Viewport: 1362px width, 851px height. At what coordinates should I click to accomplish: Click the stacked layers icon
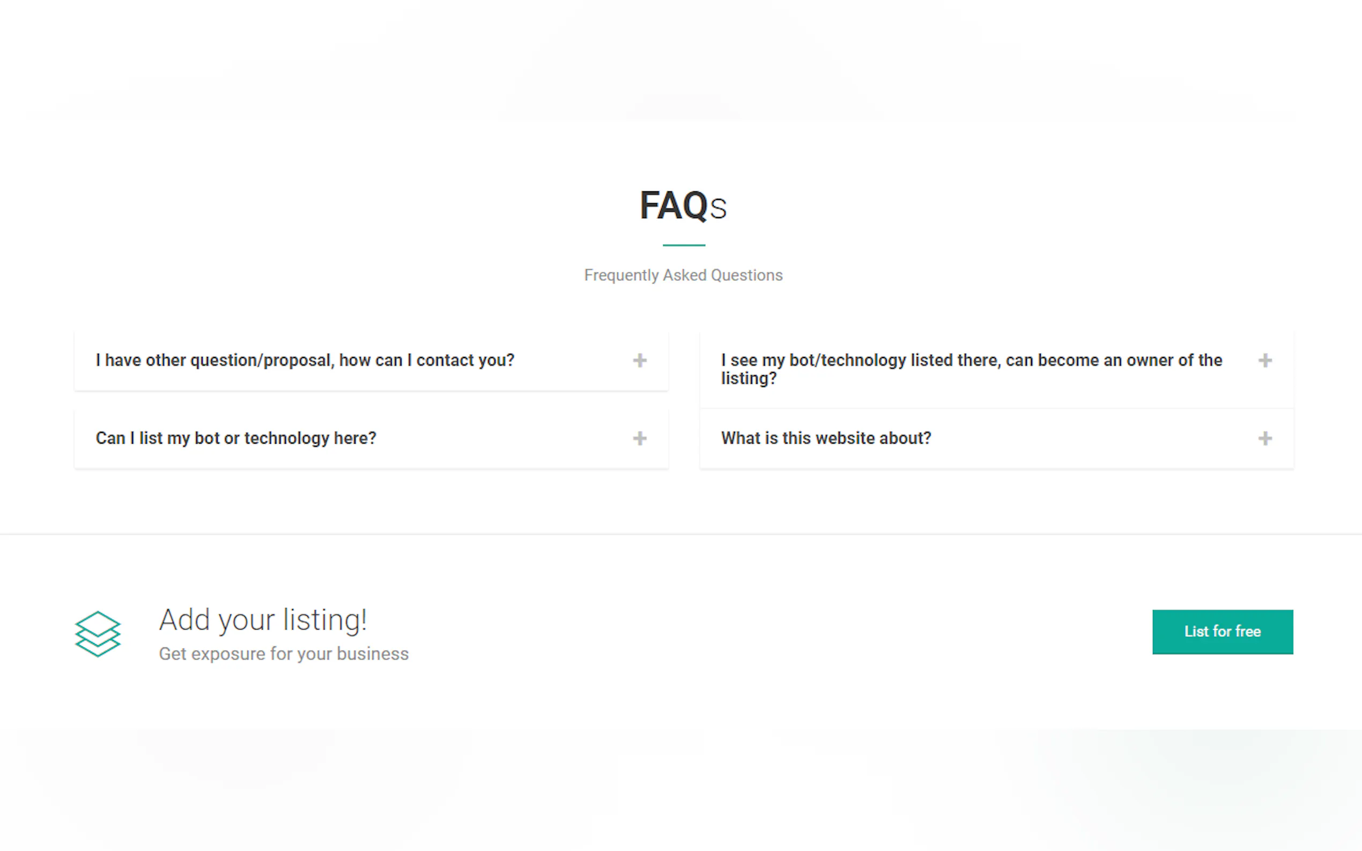(98, 634)
